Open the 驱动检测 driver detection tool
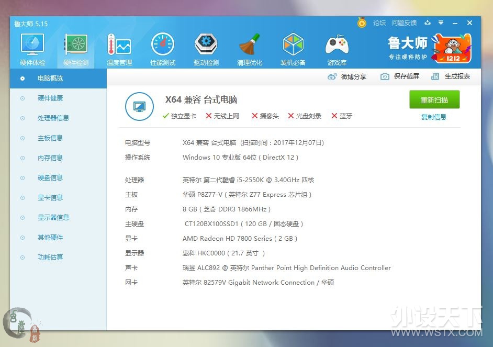The height and width of the screenshot is (347, 493). [206, 50]
